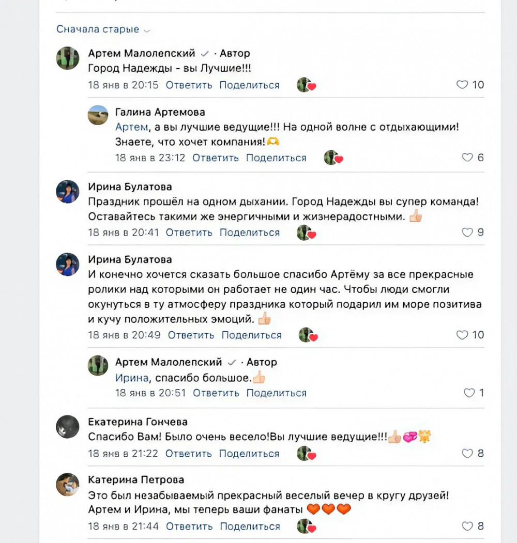Screen dimensions: 517x543
Task: Reply to Ирина Булатова's 20:41 comment
Action: tap(189, 232)
